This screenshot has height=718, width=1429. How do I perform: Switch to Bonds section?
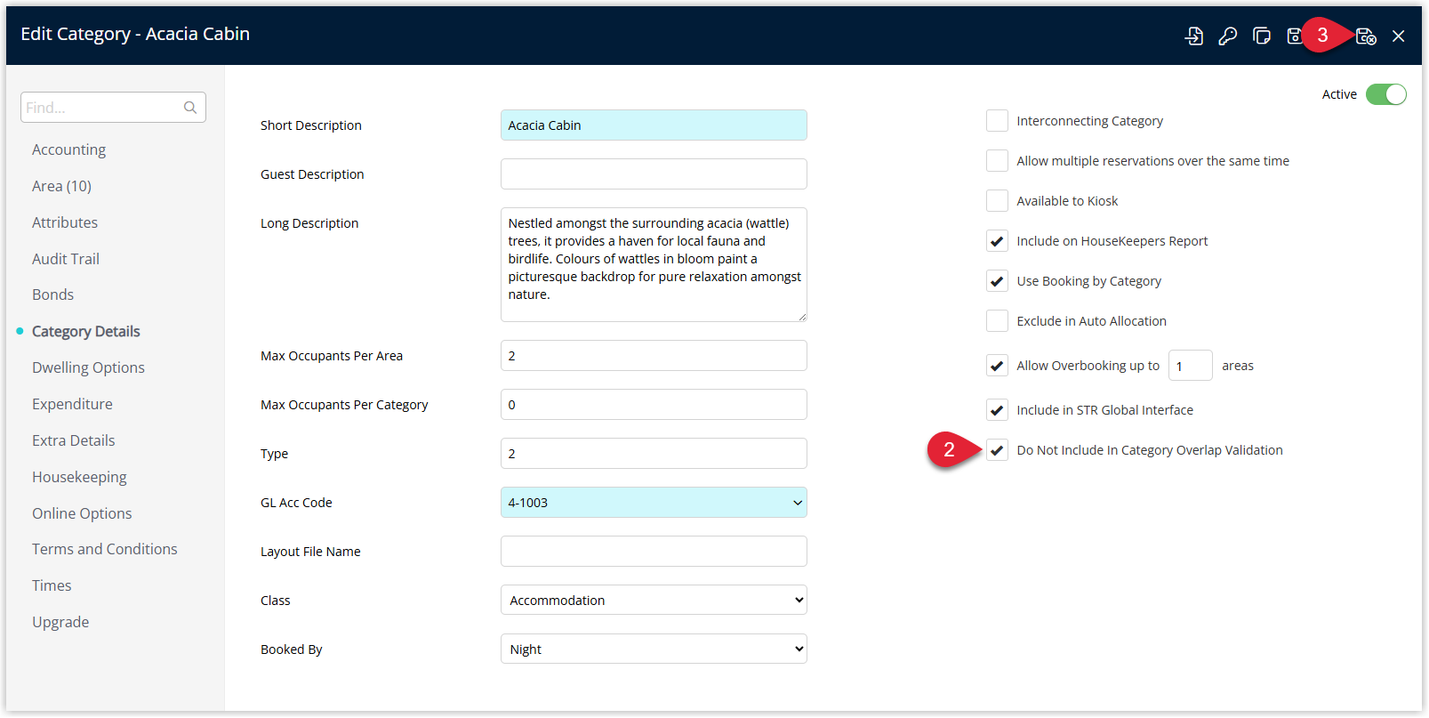[x=52, y=294]
